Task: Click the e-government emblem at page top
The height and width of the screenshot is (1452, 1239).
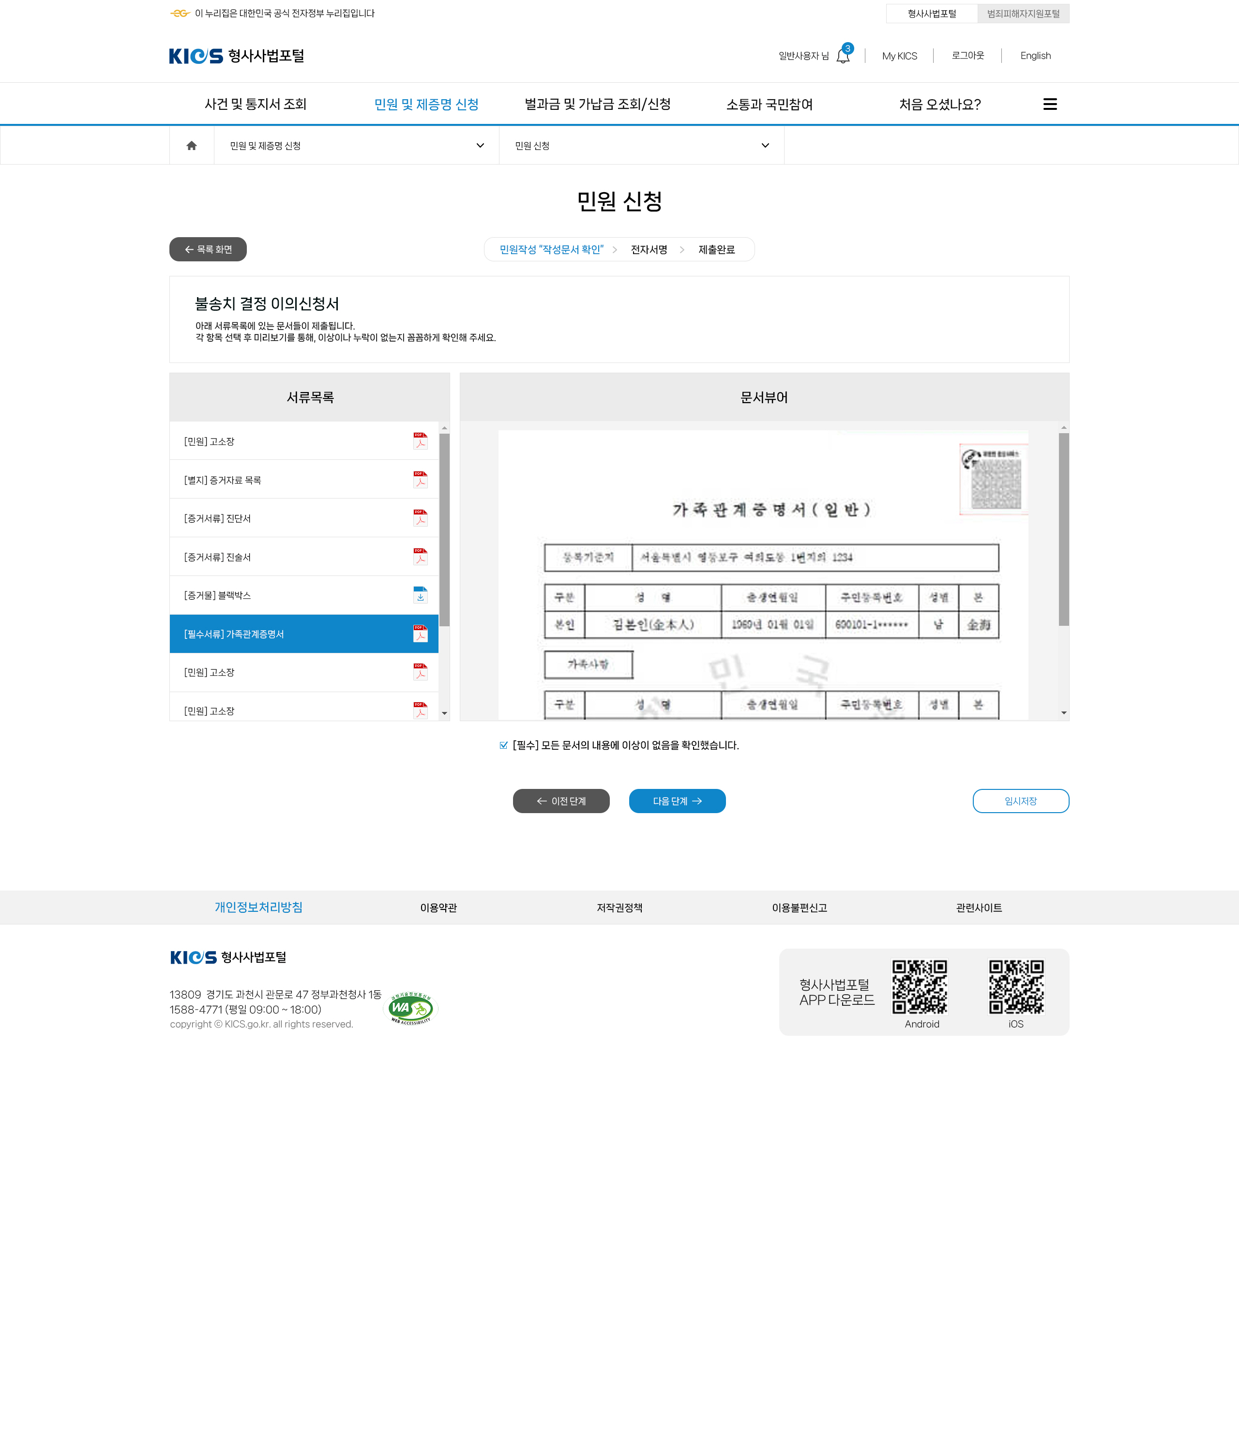Action: [x=180, y=14]
